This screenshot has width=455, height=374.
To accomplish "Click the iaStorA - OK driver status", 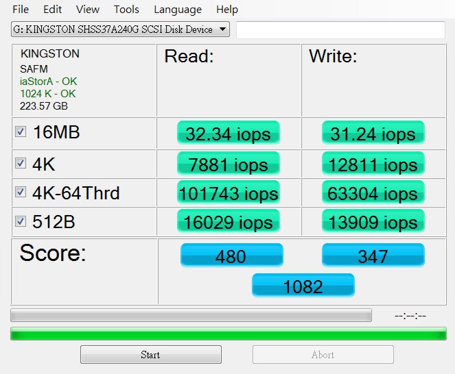I will [49, 82].
